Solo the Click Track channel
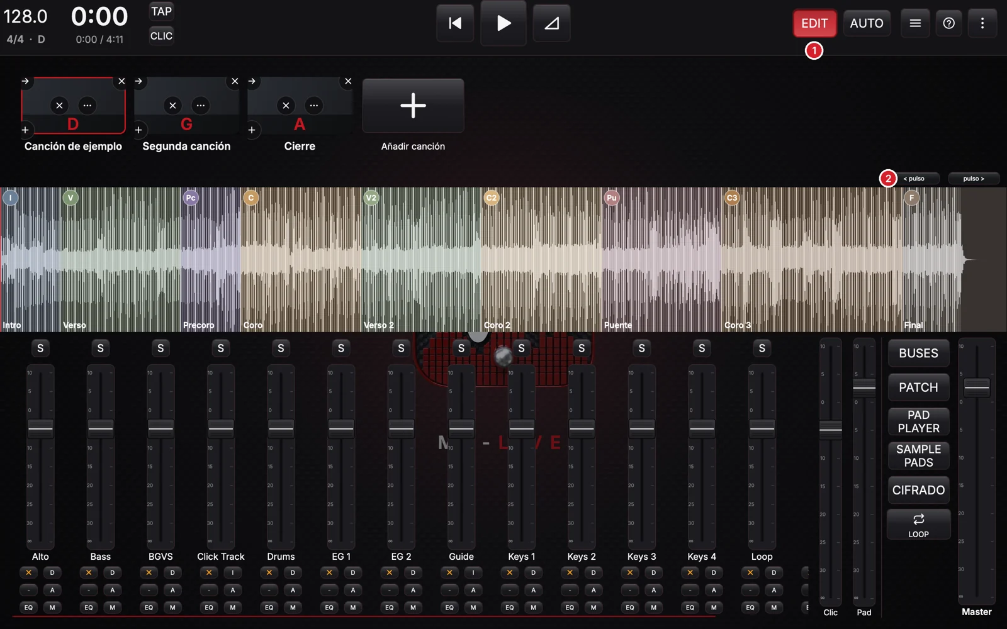Viewport: 1007px width, 629px height. tap(221, 348)
